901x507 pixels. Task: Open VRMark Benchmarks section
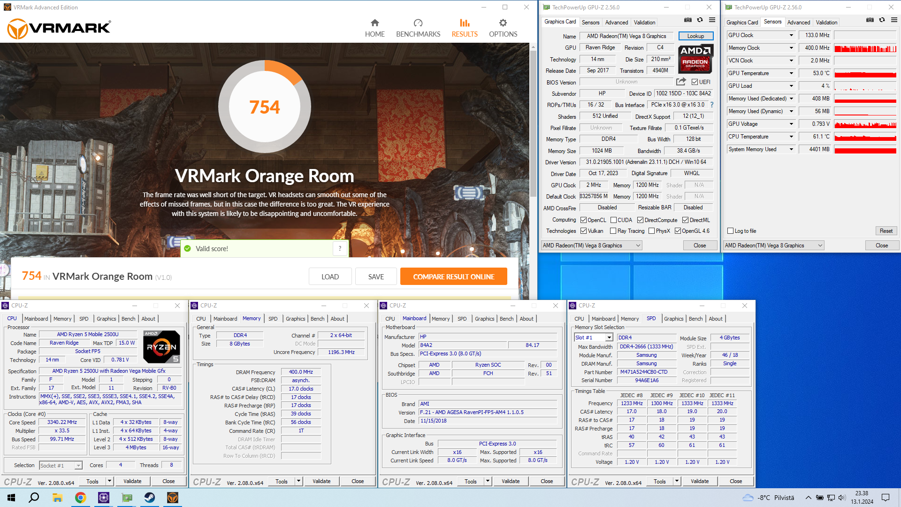(418, 28)
